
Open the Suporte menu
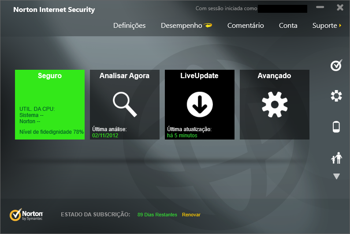click(324, 26)
